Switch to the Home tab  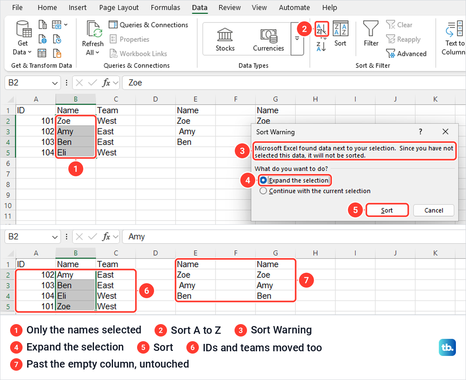point(47,7)
